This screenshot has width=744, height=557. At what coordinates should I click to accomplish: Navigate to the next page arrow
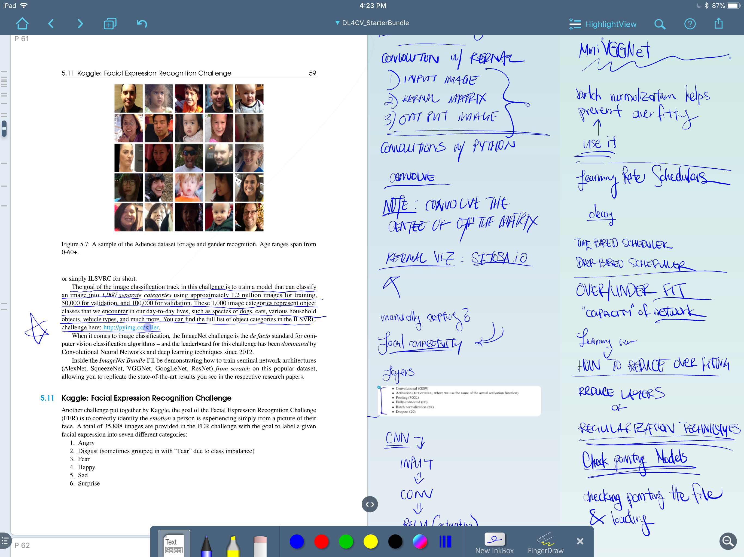(80, 23)
